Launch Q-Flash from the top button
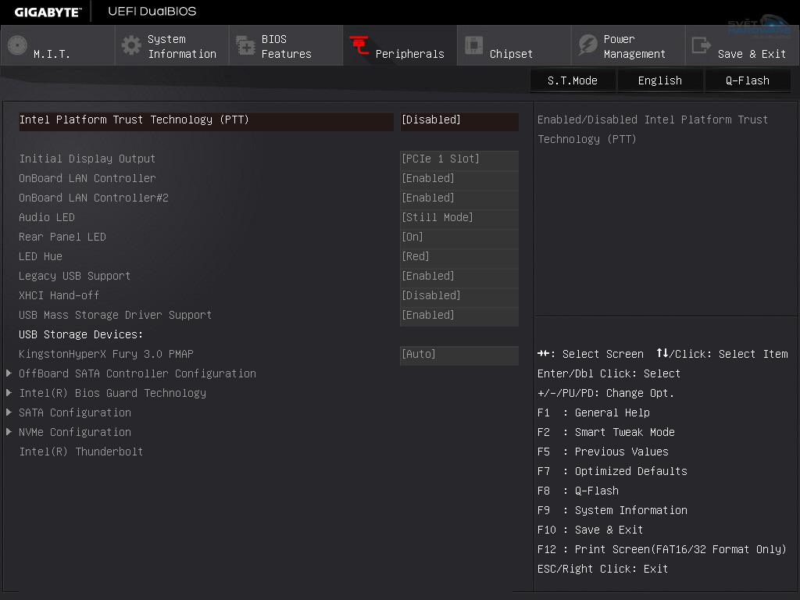Screen dimensions: 800x600 [747, 80]
